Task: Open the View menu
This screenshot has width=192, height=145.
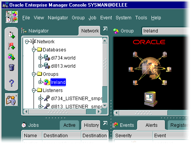Action: coord(39,18)
